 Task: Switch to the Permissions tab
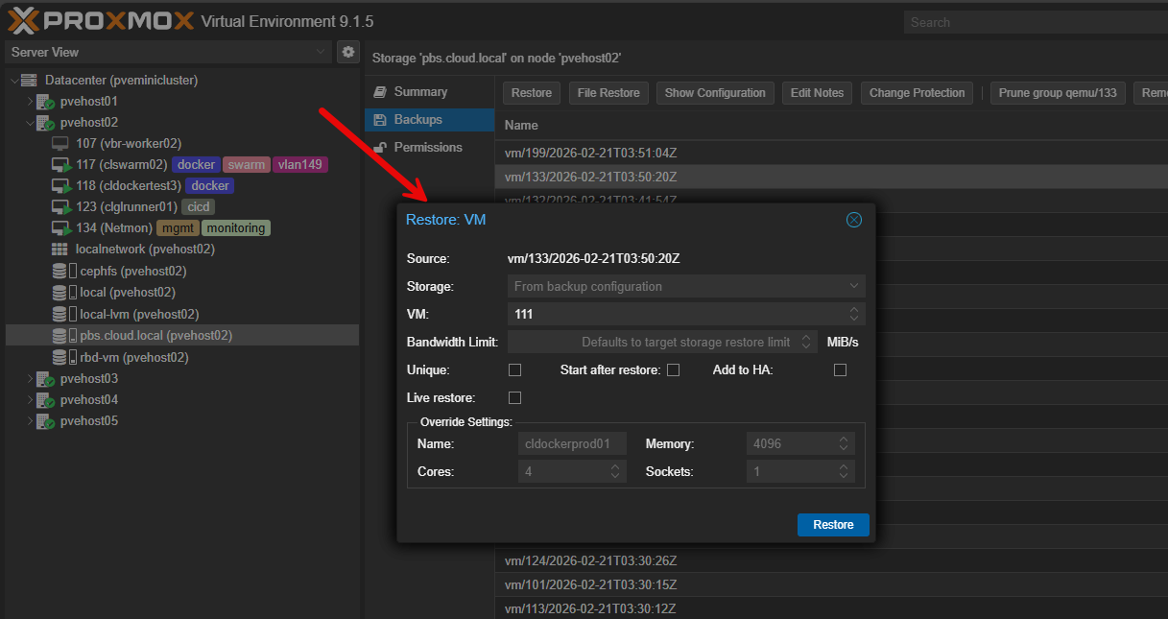(429, 148)
